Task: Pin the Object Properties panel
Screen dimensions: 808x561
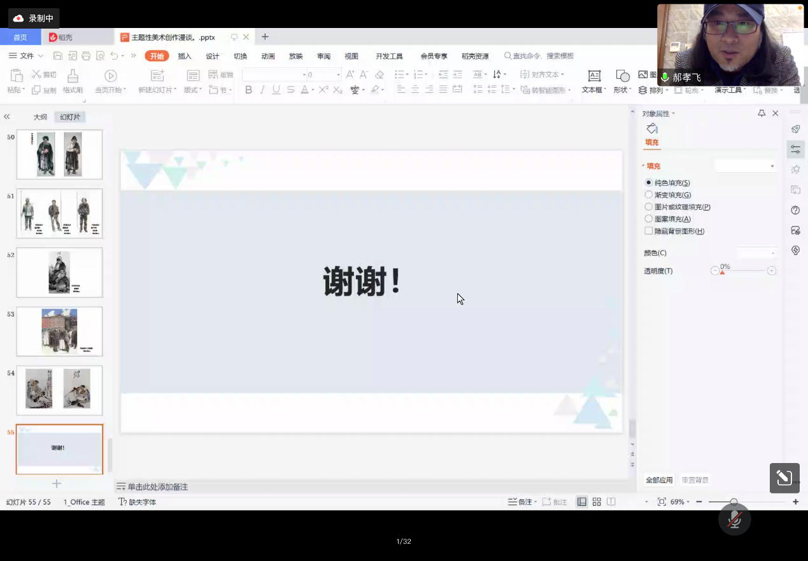Action: (762, 113)
